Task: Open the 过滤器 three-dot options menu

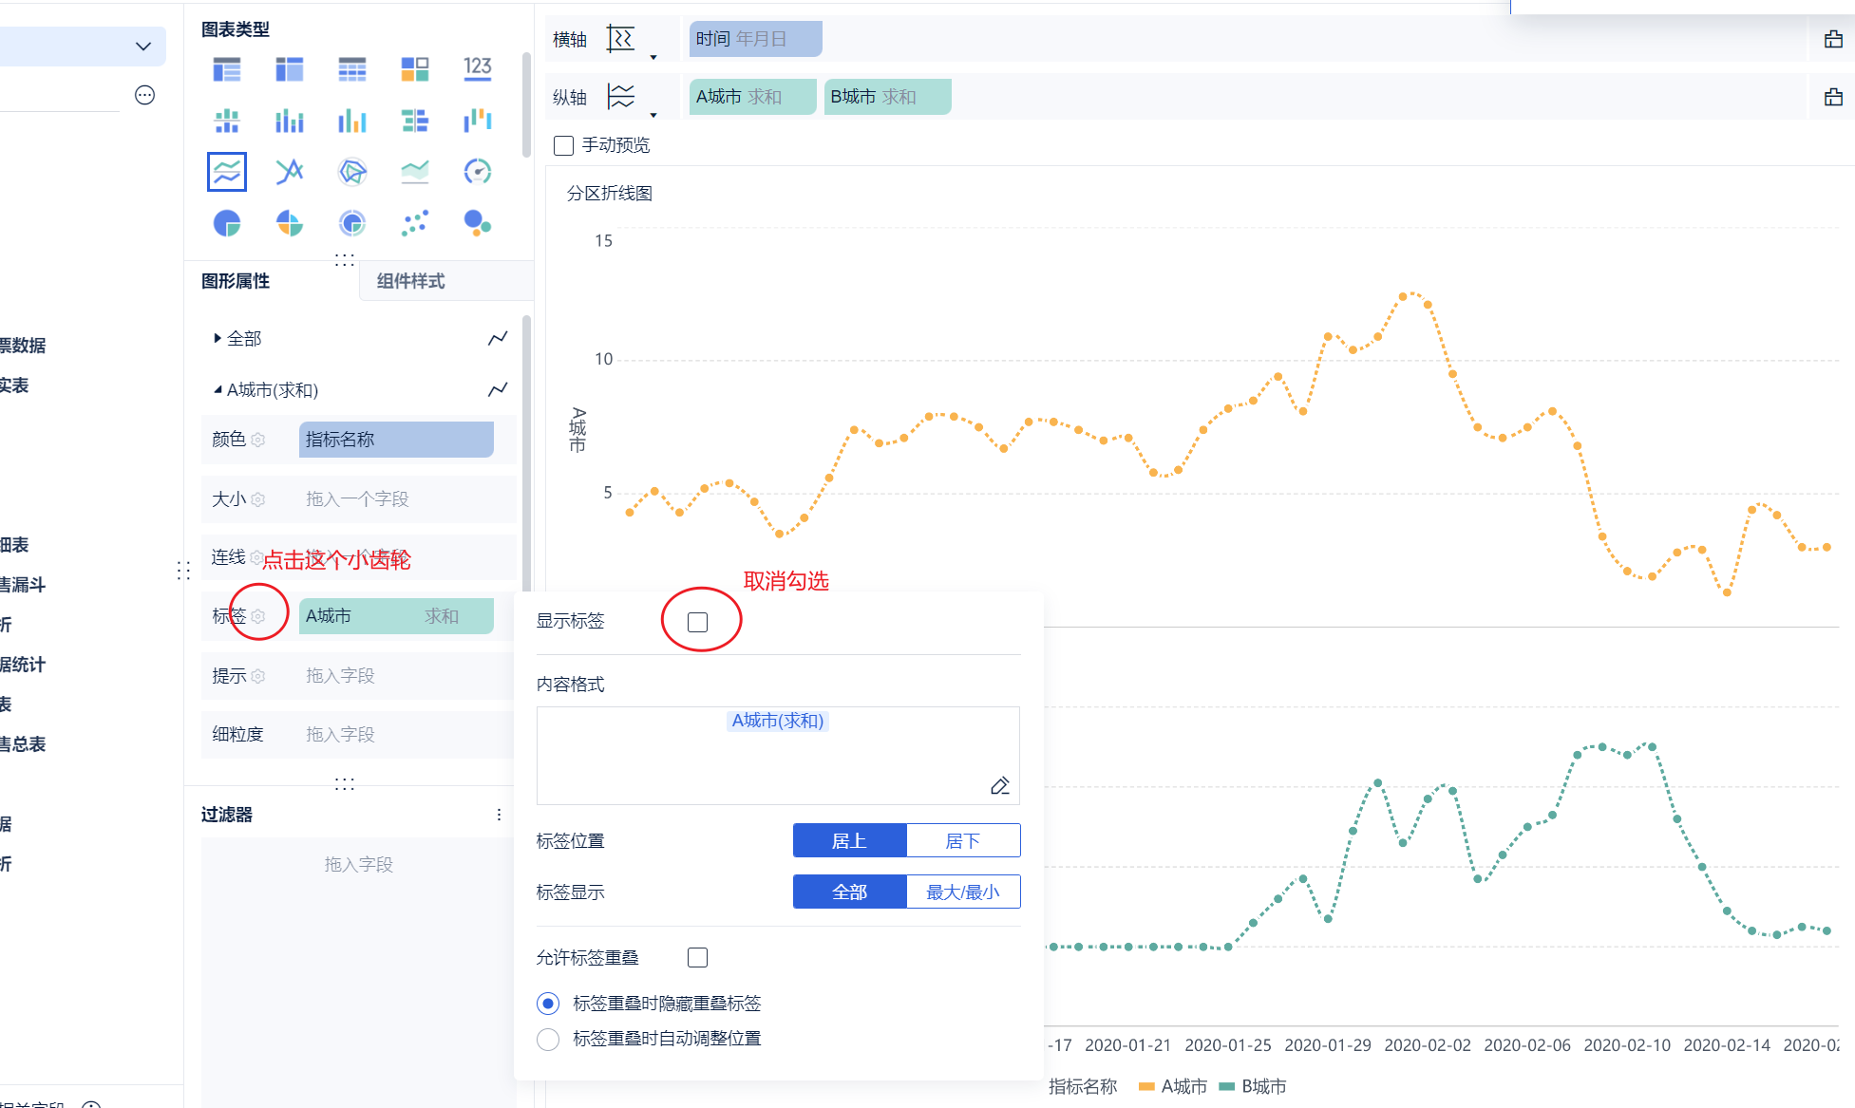Action: tap(499, 815)
